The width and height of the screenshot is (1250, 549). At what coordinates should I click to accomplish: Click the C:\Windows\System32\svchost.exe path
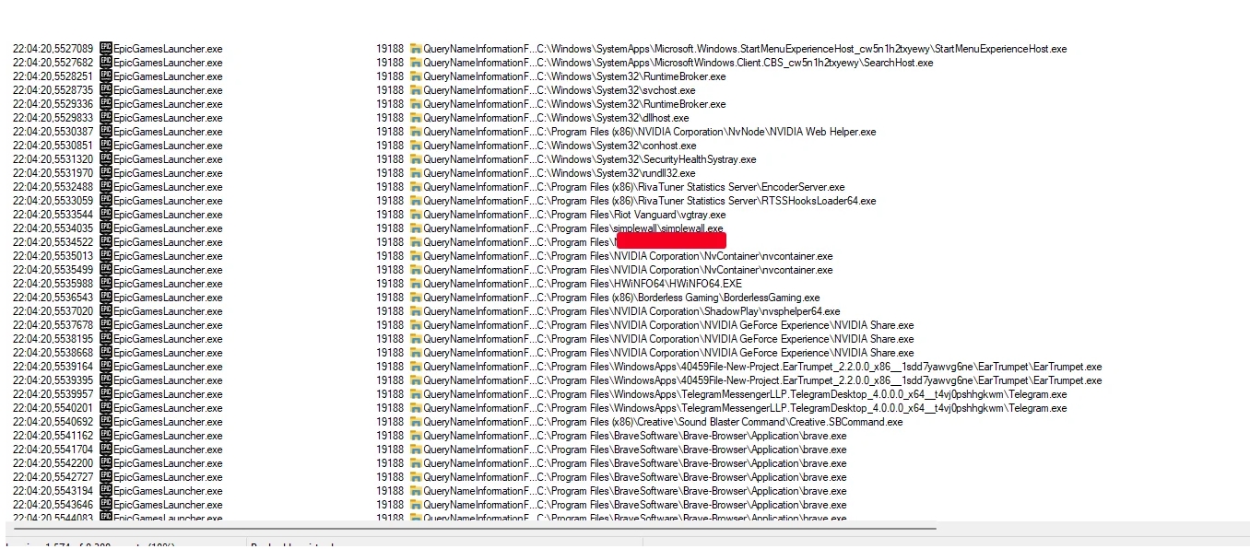click(617, 90)
